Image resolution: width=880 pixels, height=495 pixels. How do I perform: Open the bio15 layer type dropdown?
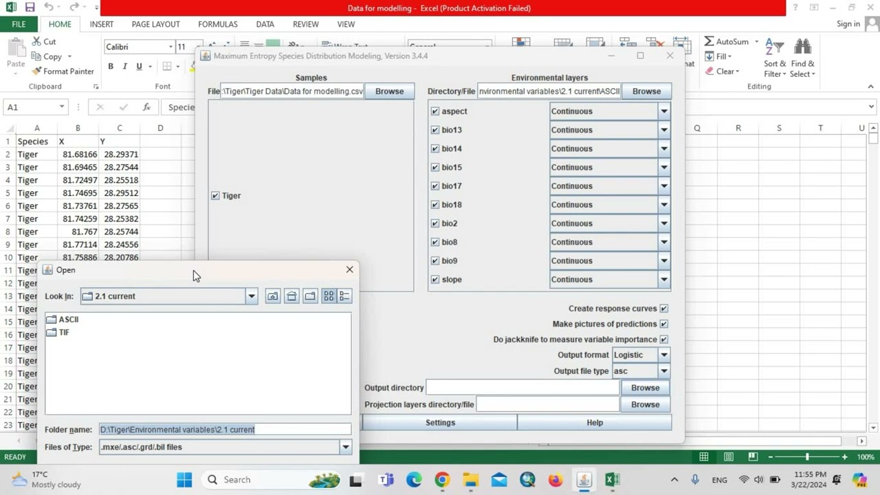point(664,167)
